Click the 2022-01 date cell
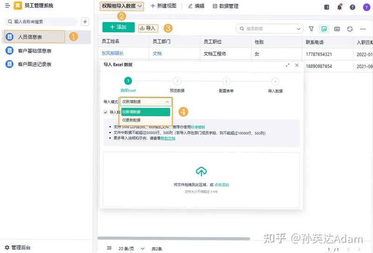This screenshot has height=253, width=373. pyautogui.click(x=364, y=55)
